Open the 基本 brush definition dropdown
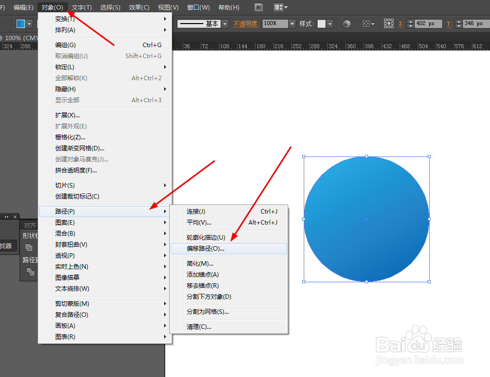 tap(225, 24)
